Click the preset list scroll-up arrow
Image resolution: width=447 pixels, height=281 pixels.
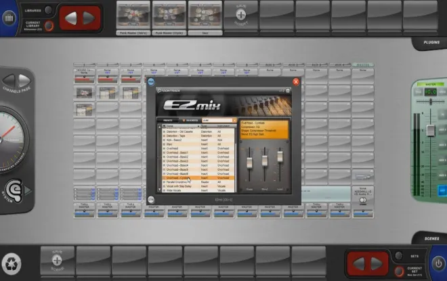click(159, 126)
